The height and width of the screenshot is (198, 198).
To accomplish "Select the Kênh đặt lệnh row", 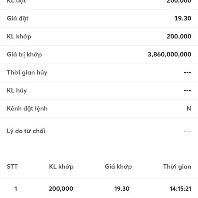I will coord(99,108).
